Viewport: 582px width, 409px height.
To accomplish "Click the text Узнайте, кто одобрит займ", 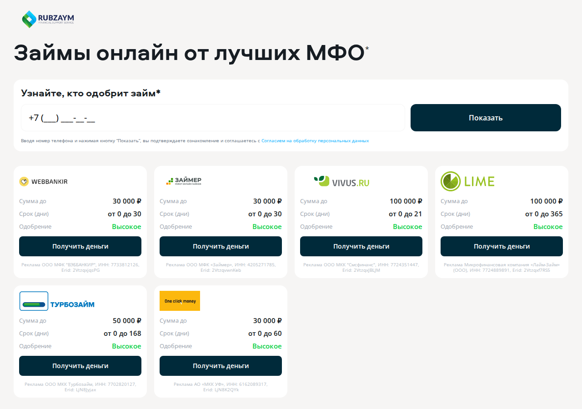I will pos(90,93).
